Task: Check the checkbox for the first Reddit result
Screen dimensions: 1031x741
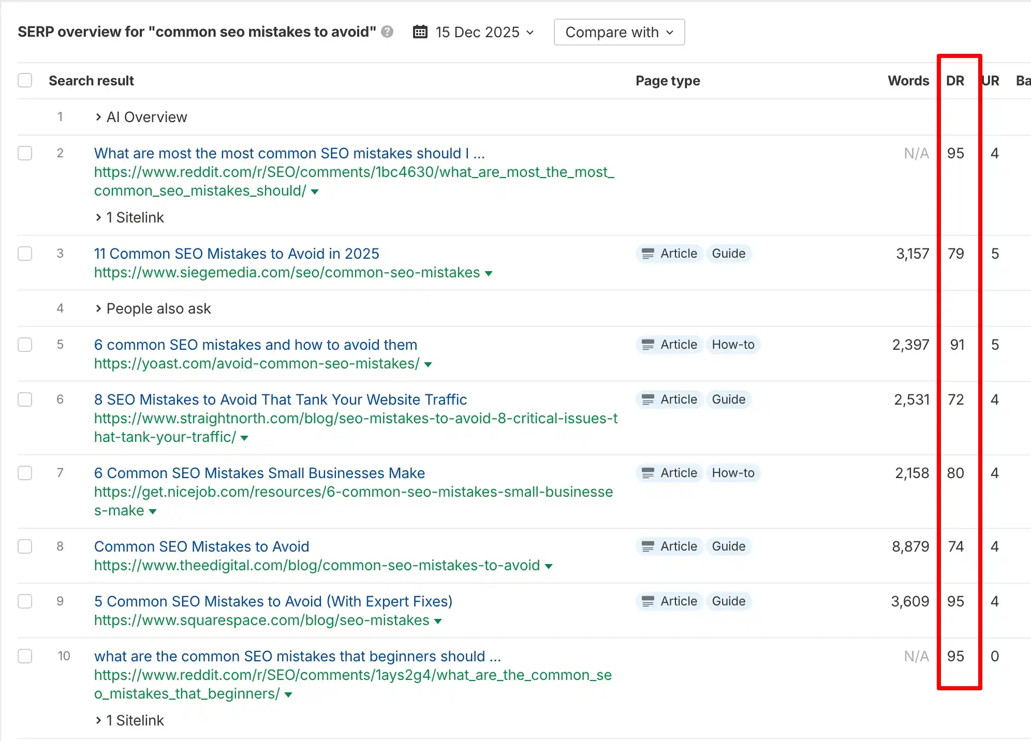Action: coord(25,153)
